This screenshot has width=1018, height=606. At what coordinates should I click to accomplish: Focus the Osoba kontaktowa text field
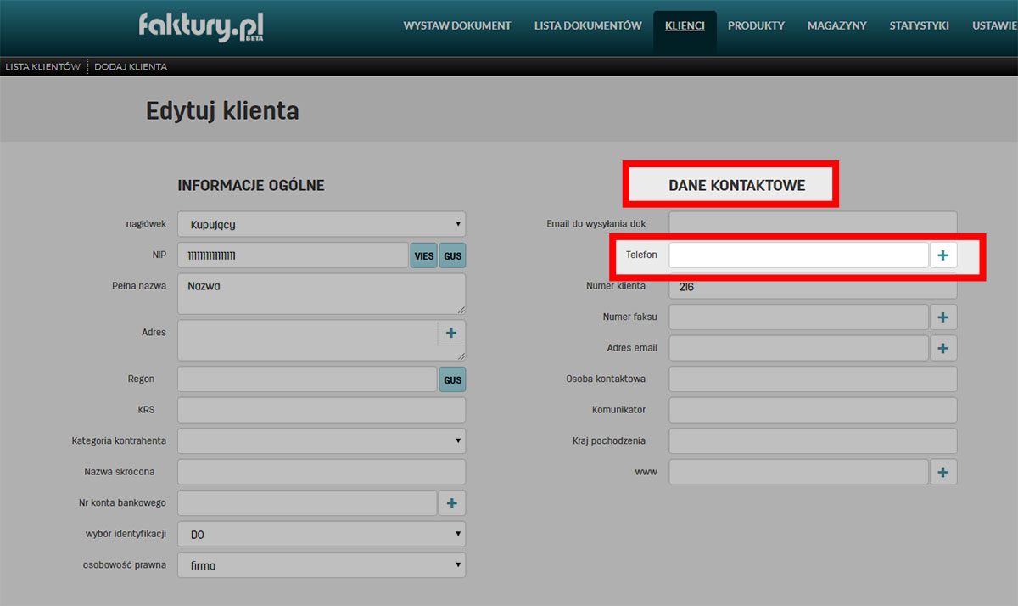(x=812, y=379)
